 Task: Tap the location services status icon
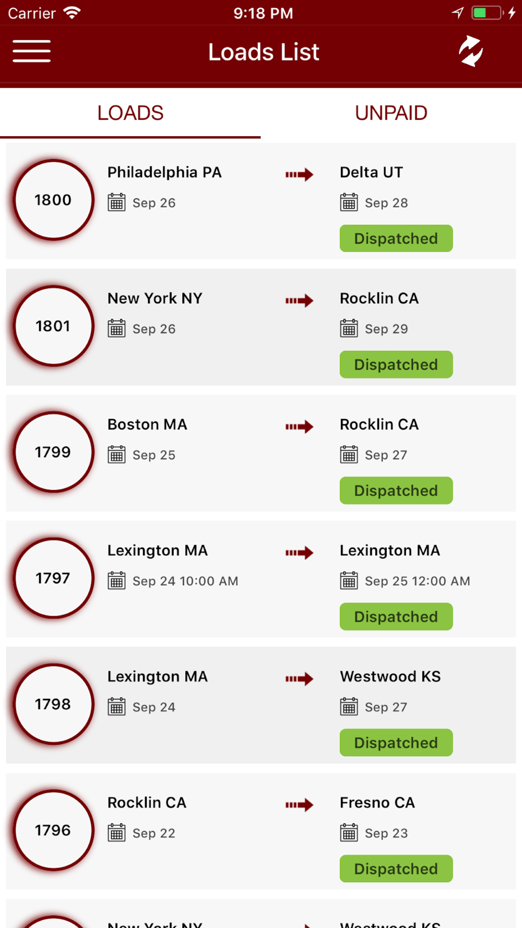pos(458,13)
